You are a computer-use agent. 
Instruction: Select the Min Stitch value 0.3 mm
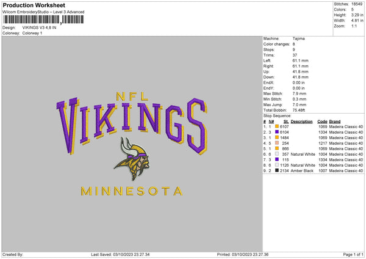[x=300, y=99]
